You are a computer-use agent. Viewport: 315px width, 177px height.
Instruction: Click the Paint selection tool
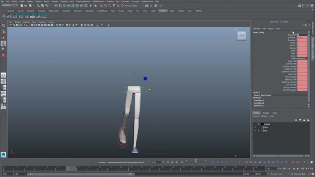3,38
